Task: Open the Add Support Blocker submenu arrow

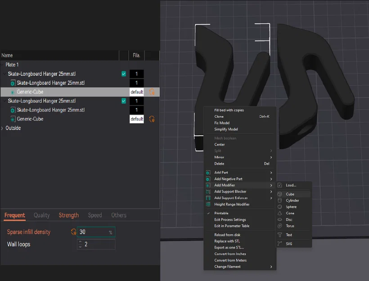Action: click(x=271, y=192)
